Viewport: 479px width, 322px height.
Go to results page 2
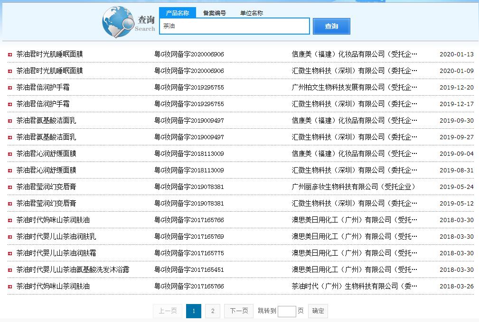(x=212, y=311)
